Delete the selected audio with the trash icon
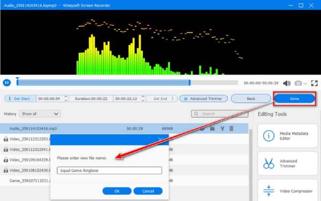This screenshot has height=201, width=321. pos(231,128)
